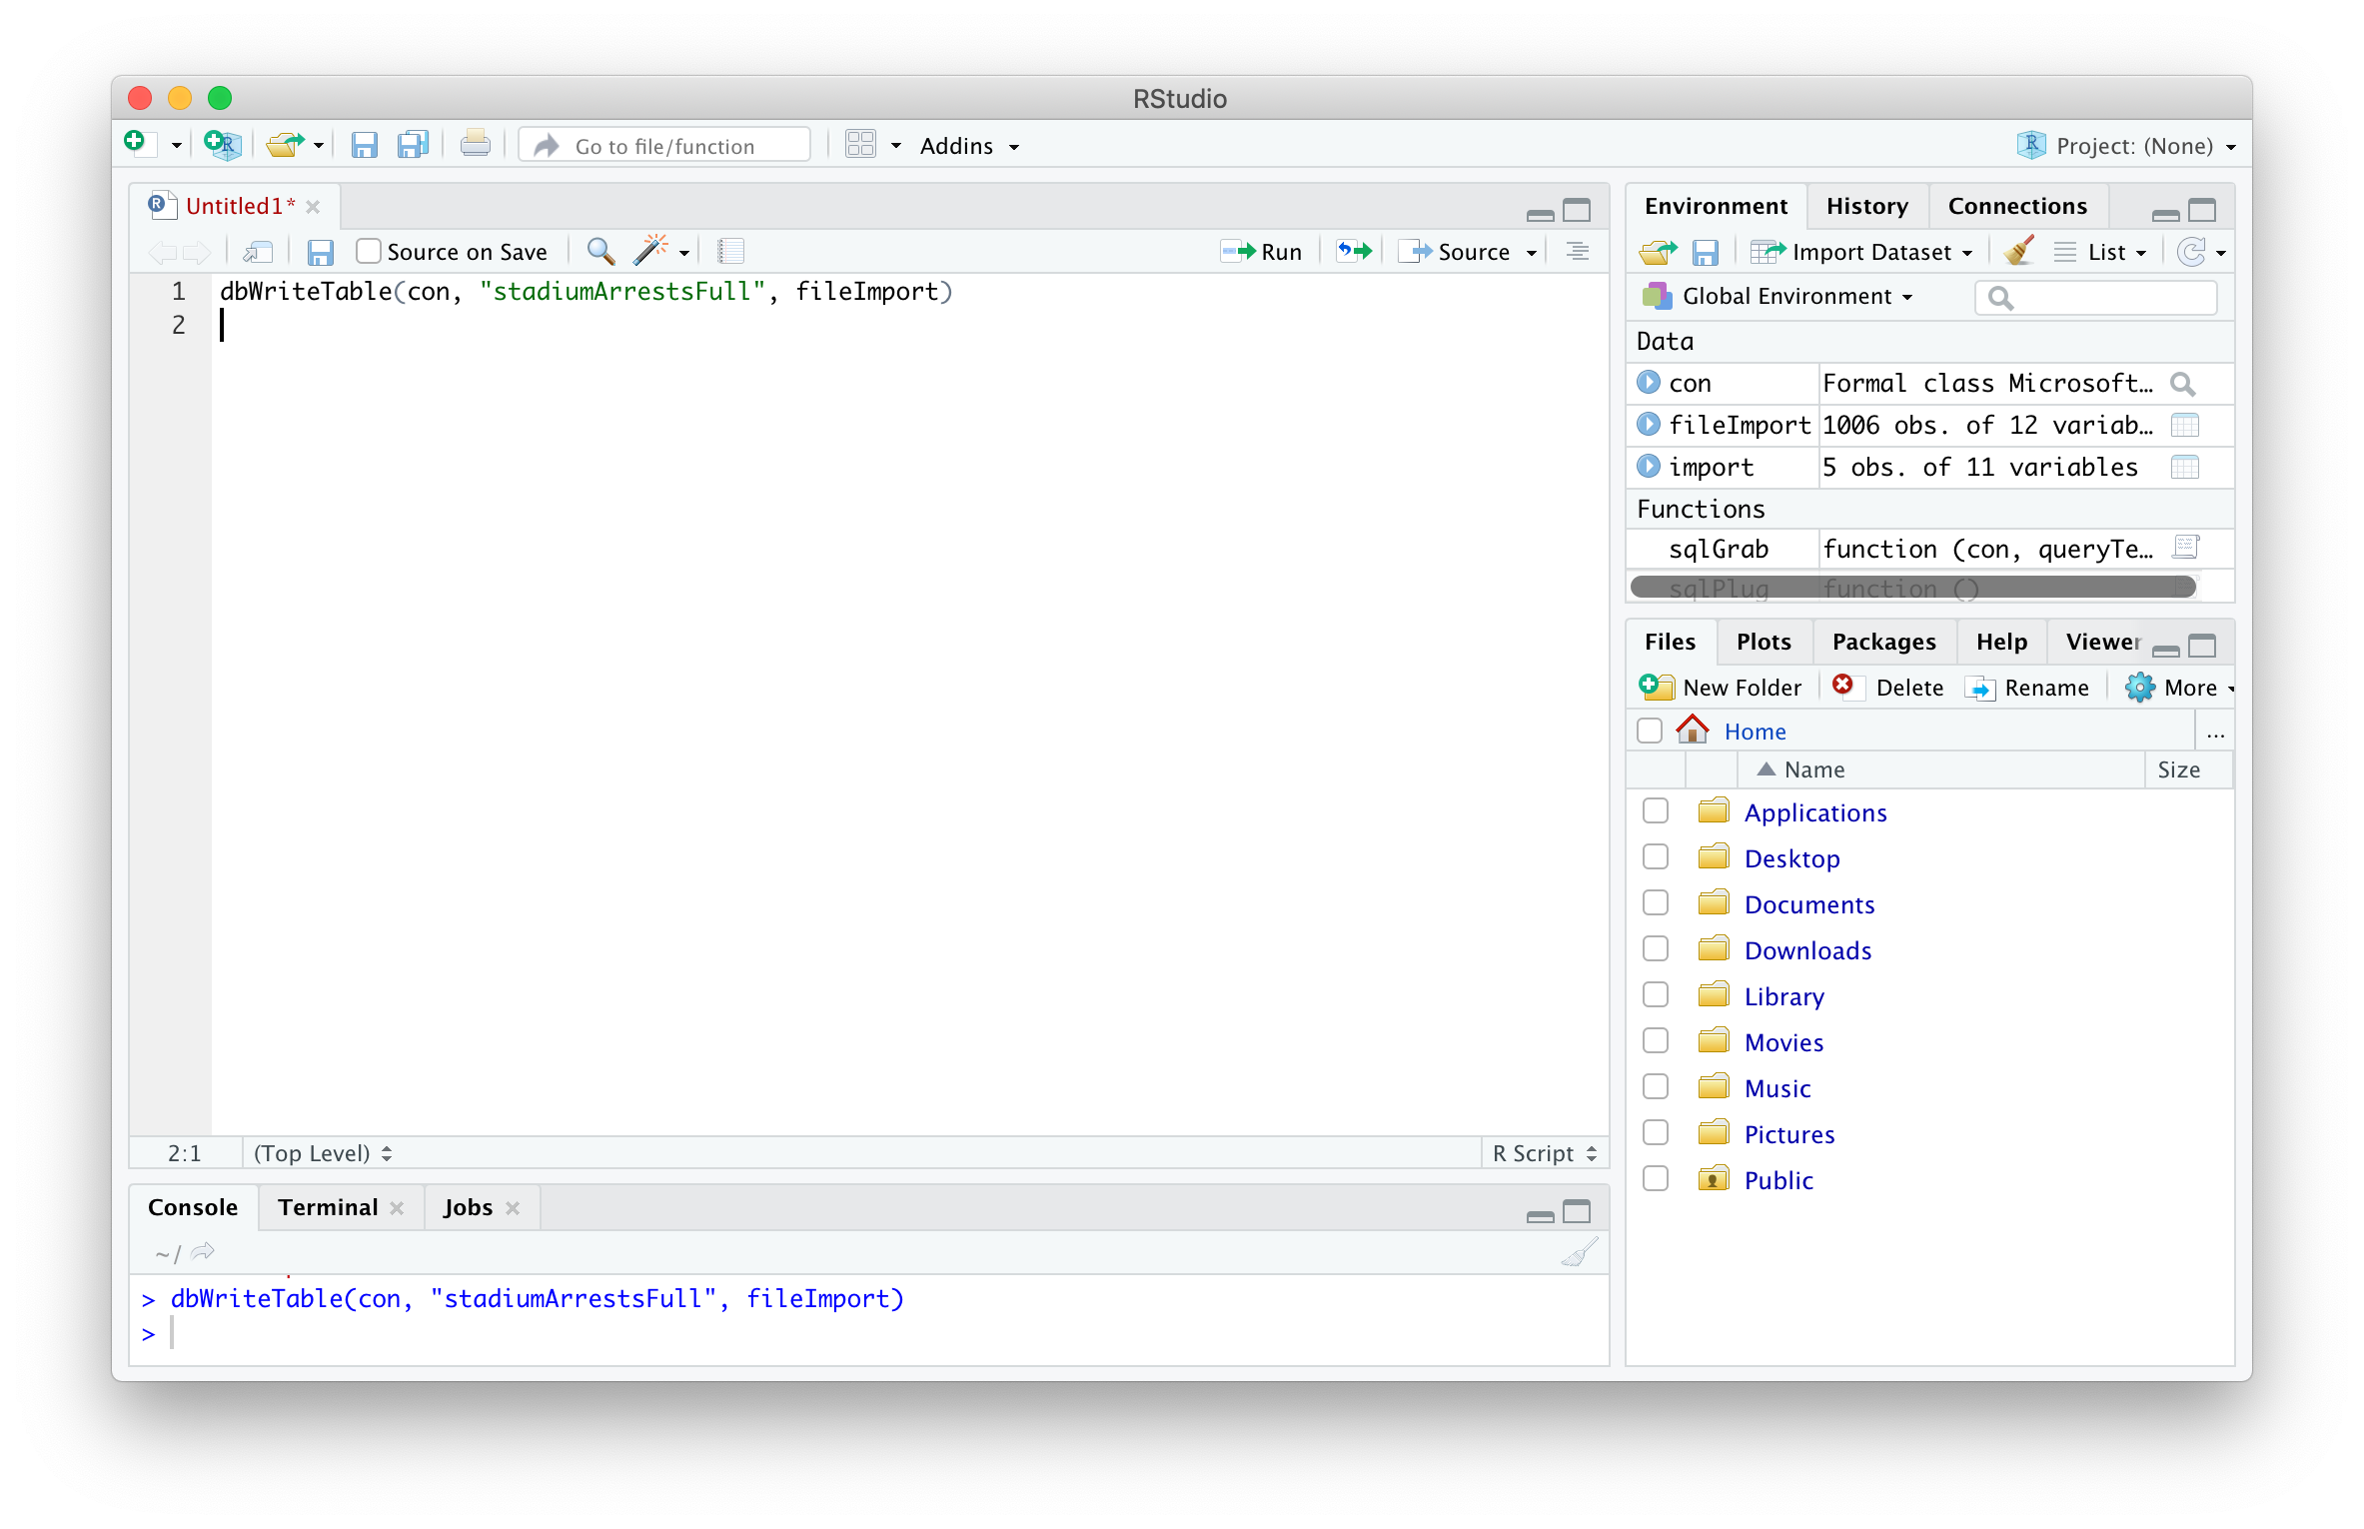Click the find/replace magnifier in editor toolbar

click(599, 251)
